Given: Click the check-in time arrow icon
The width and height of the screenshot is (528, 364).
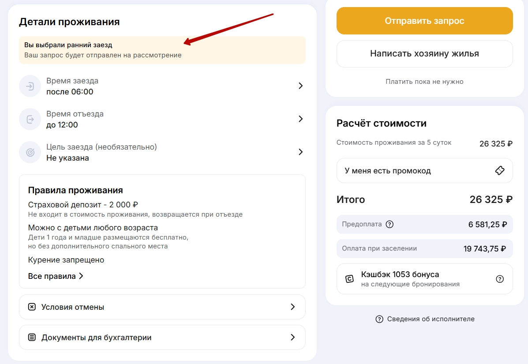Looking at the screenshot, I should point(30,86).
